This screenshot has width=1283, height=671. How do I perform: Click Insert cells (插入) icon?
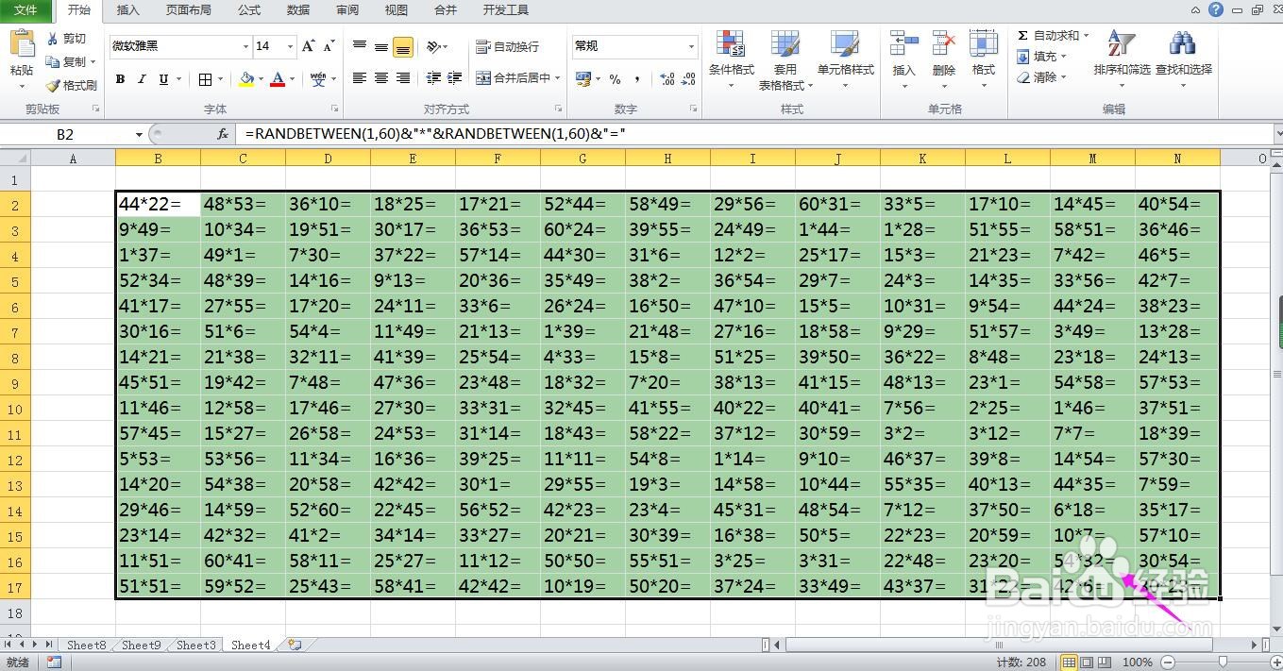[904, 45]
